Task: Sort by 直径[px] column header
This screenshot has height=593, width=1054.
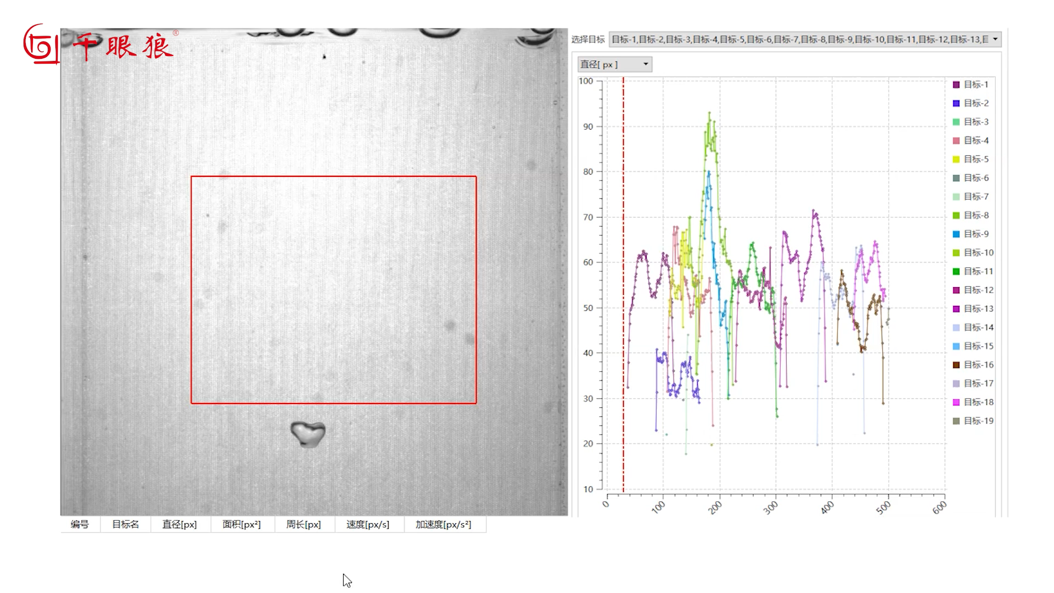Action: click(x=180, y=524)
